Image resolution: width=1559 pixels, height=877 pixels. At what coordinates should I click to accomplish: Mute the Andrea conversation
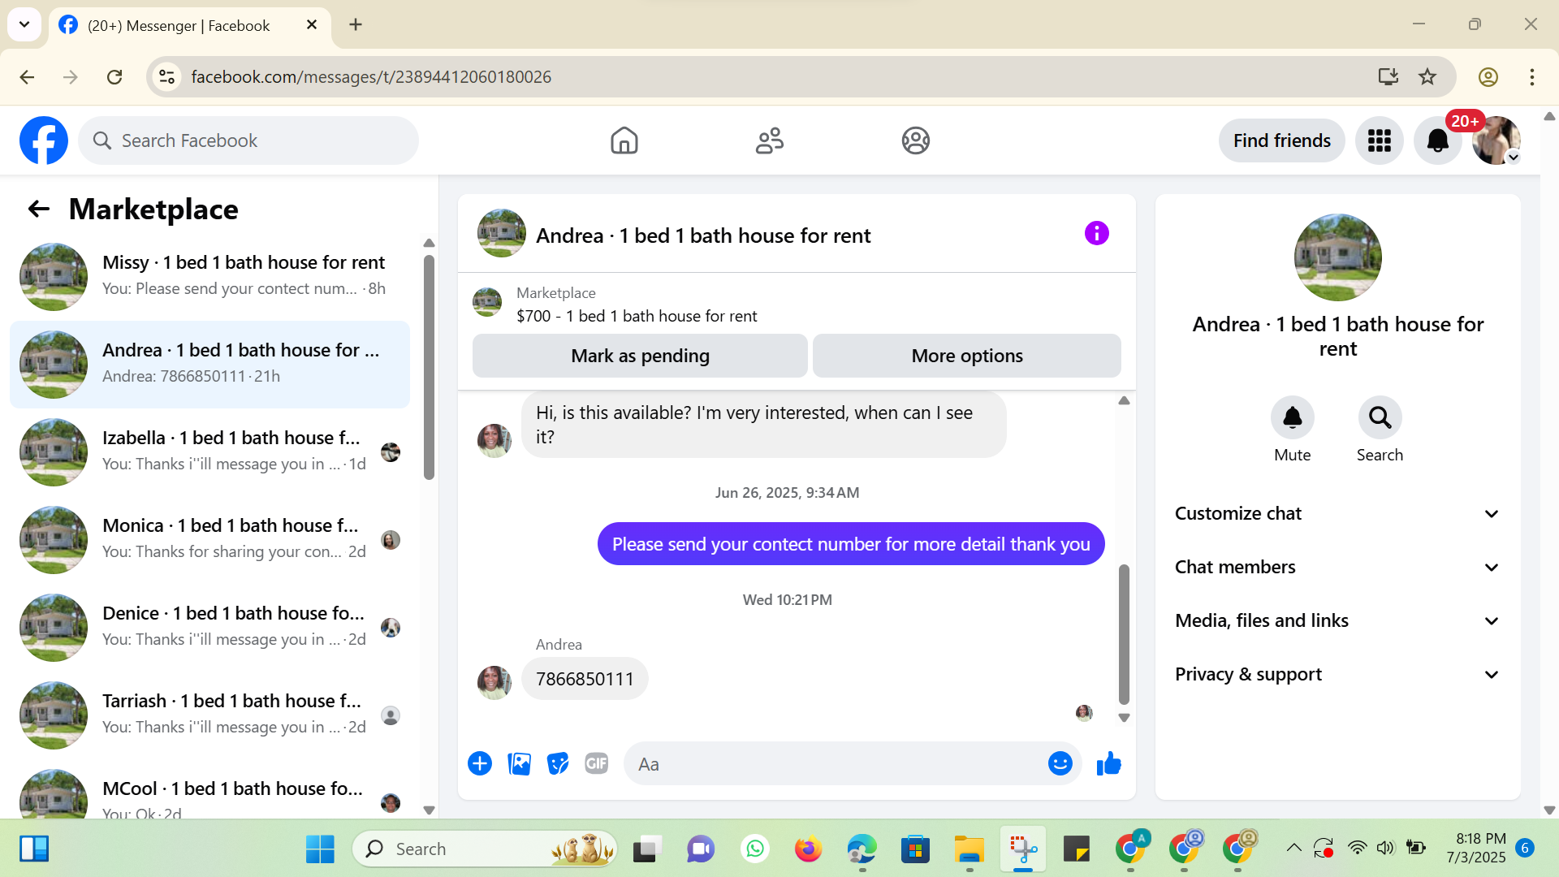(1292, 419)
